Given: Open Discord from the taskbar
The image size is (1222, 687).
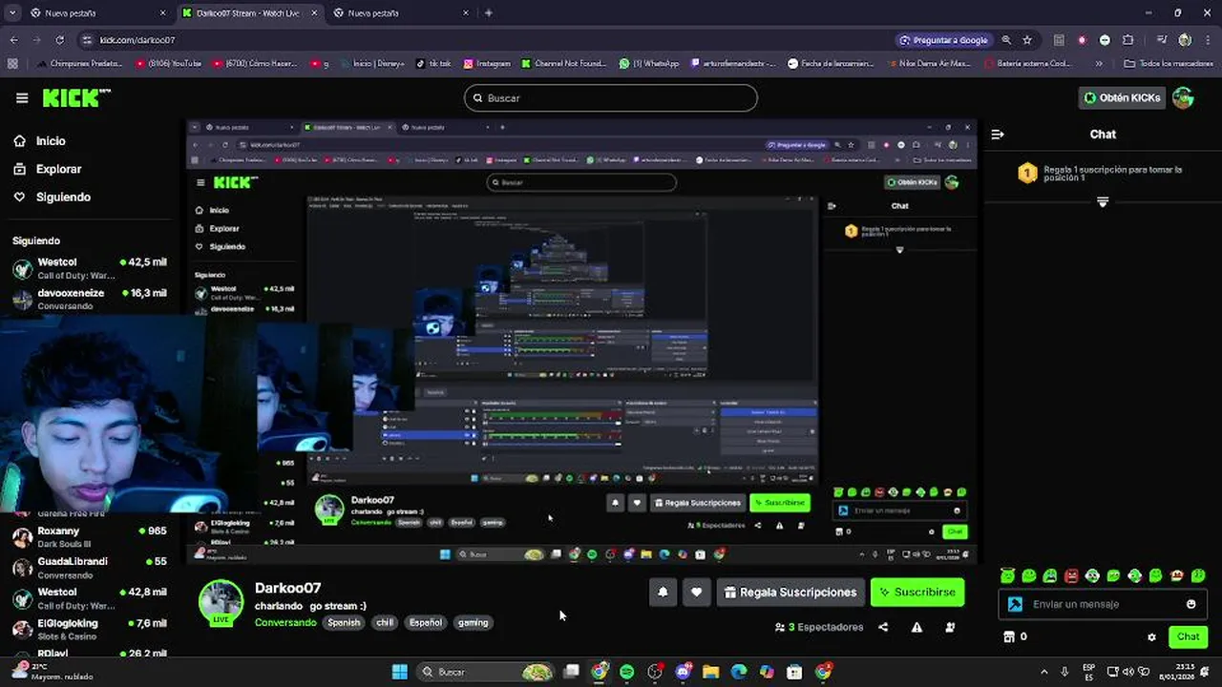Looking at the screenshot, I should (683, 672).
